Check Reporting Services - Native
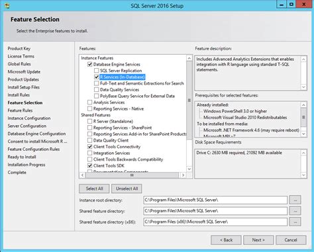The height and width of the screenshot is (252, 314). pos(89,108)
